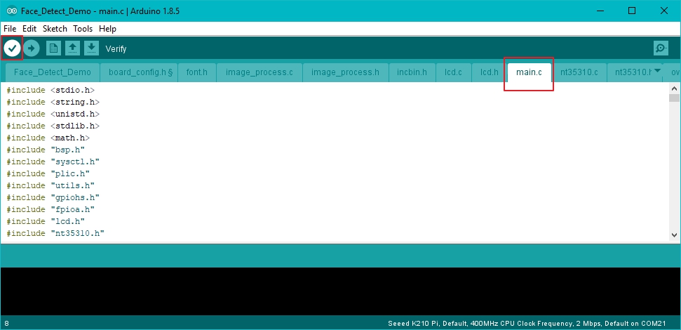Click the line '#include "bsp.h"'

tap(46, 150)
